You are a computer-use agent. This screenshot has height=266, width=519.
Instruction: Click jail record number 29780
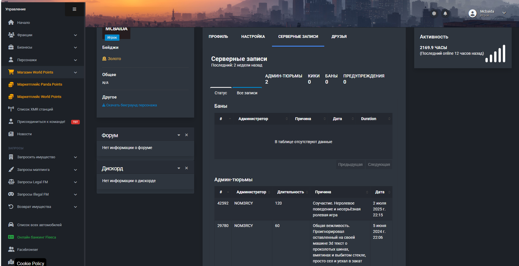[x=223, y=226]
